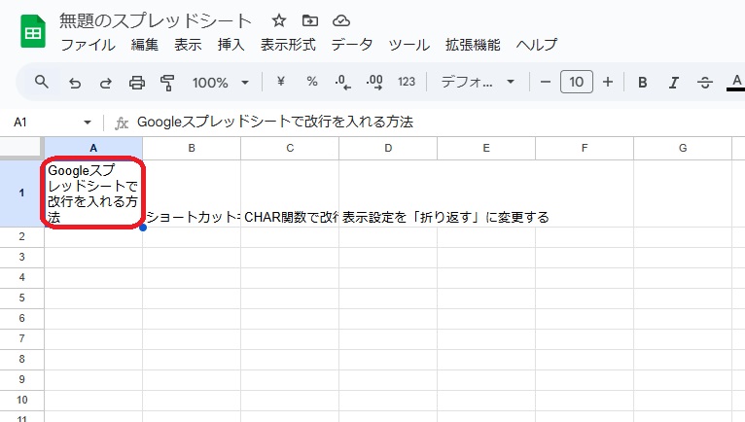745x422 pixels.
Task: Select column F header
Action: pyautogui.click(x=585, y=148)
